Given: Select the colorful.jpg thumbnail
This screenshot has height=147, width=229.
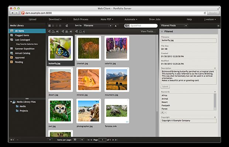Looking at the screenshot, I should point(117,48).
